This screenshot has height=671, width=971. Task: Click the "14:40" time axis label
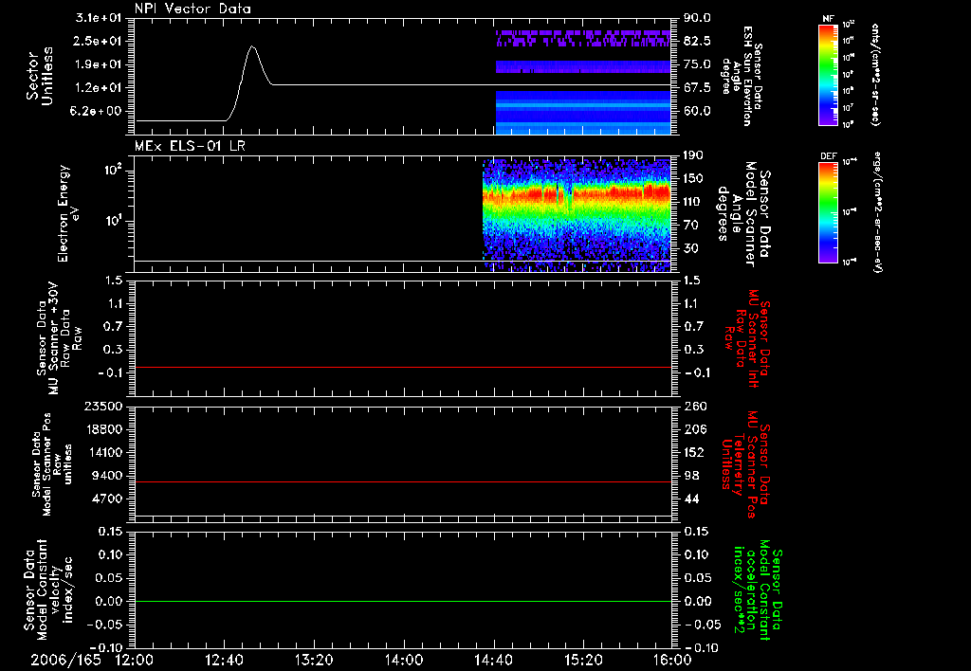(x=493, y=660)
